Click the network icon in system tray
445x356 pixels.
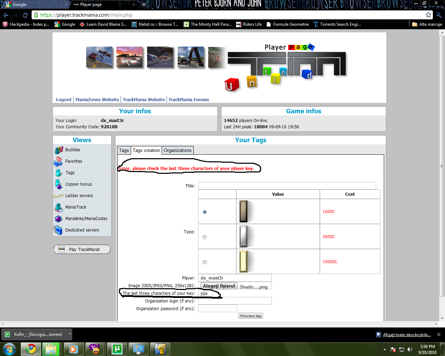[402, 349]
